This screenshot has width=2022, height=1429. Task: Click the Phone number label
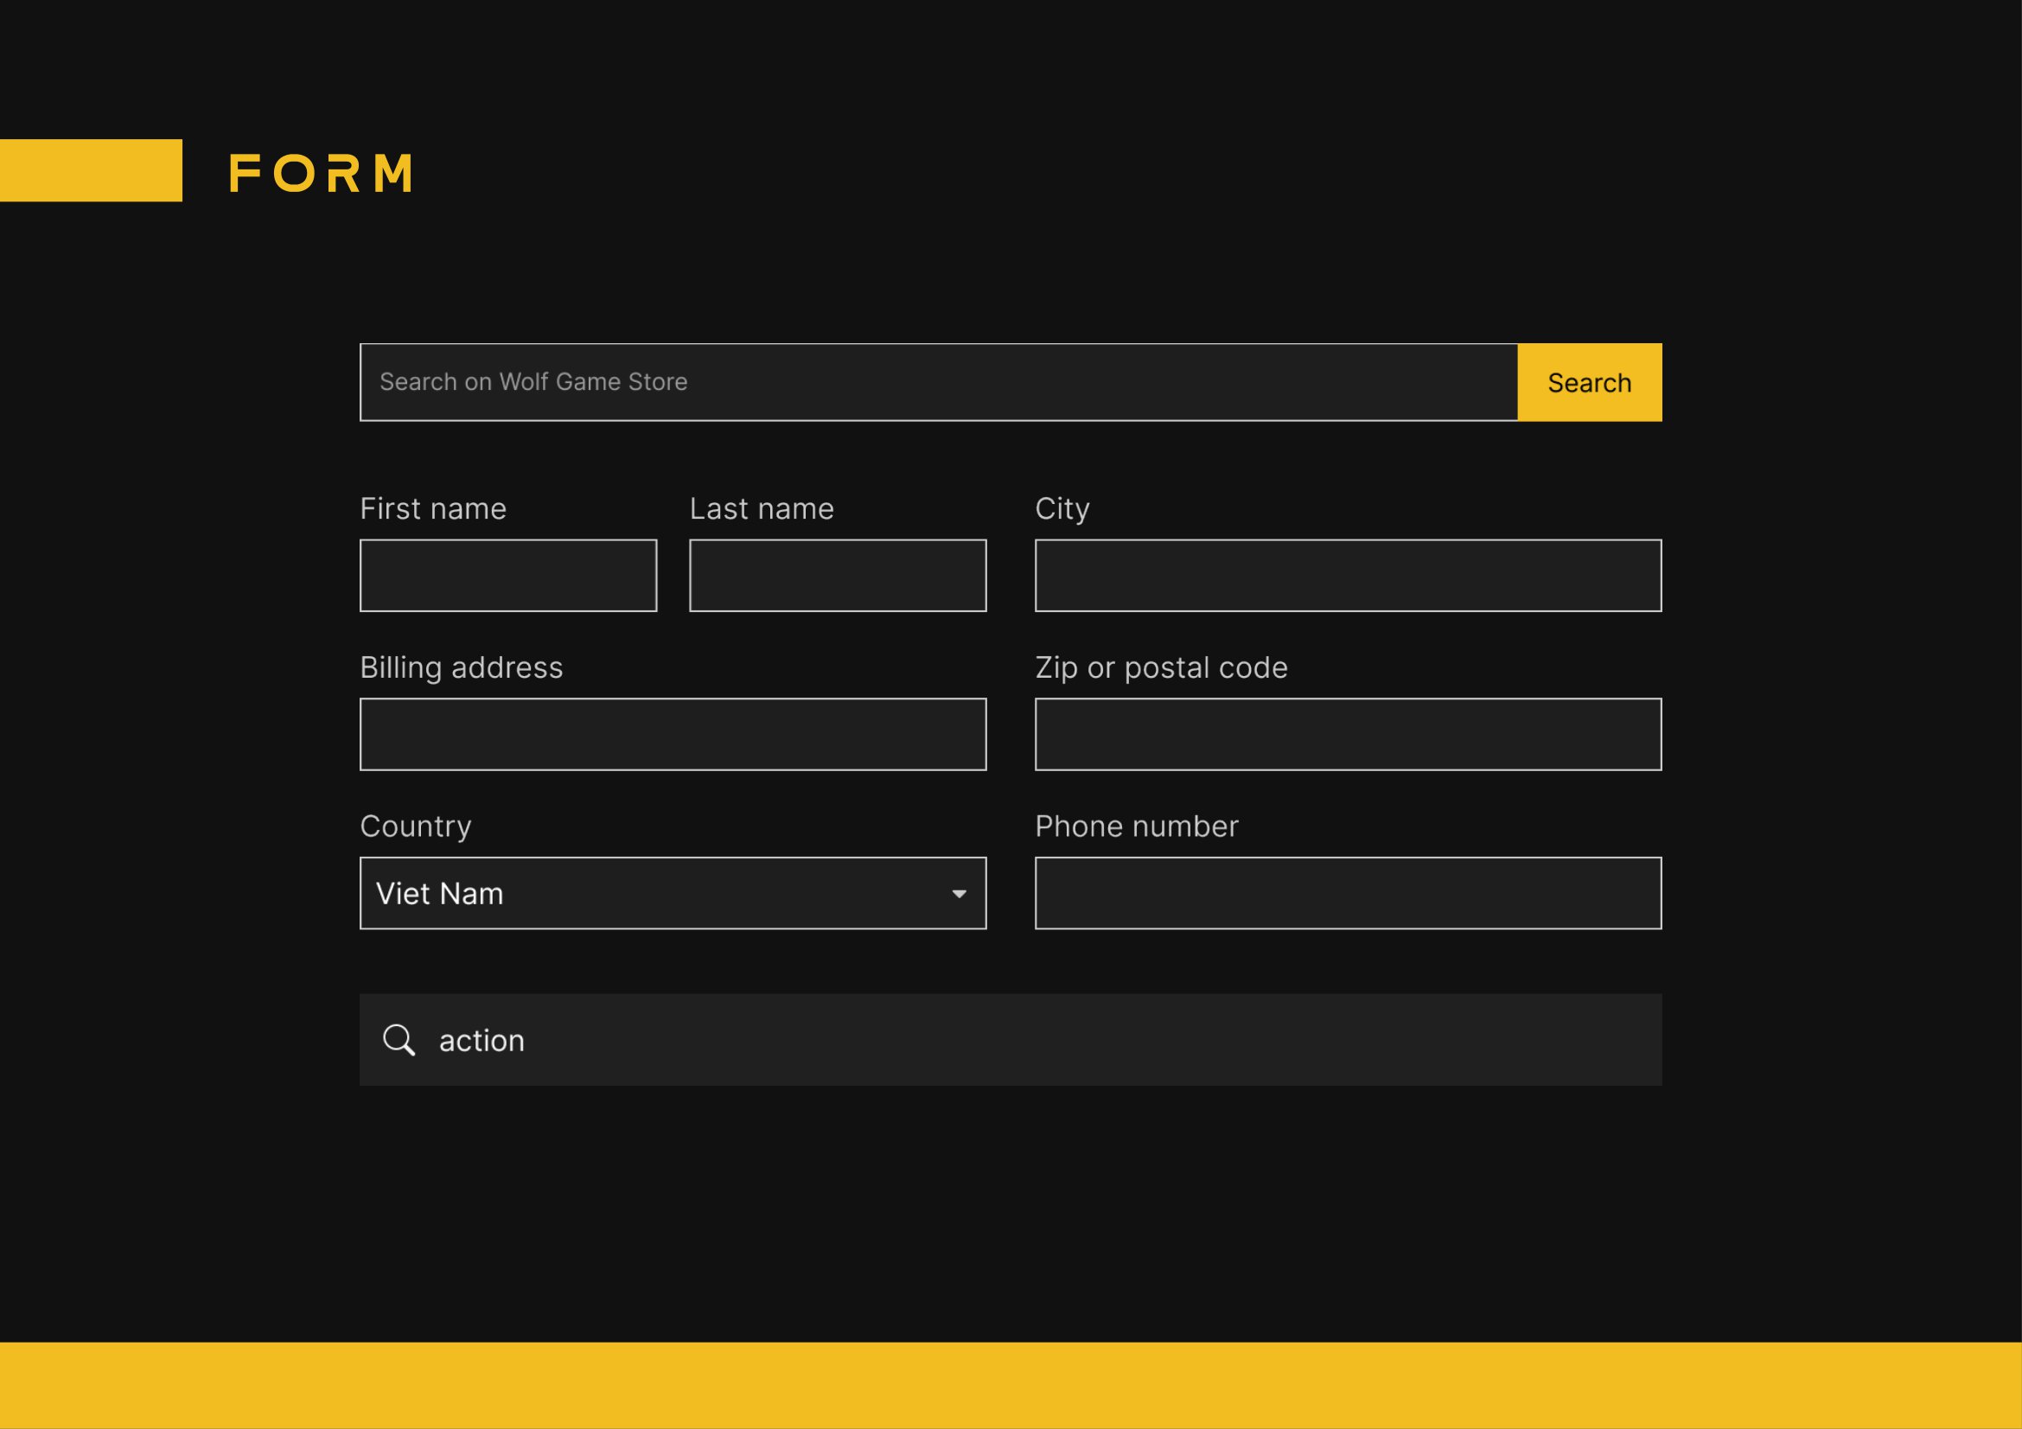[x=1137, y=826]
